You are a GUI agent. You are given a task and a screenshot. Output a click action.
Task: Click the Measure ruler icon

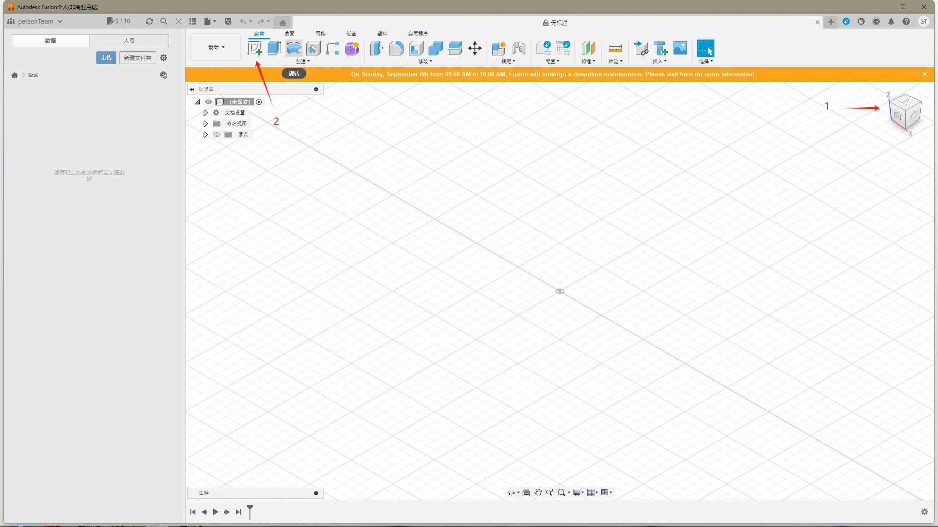[x=615, y=48]
